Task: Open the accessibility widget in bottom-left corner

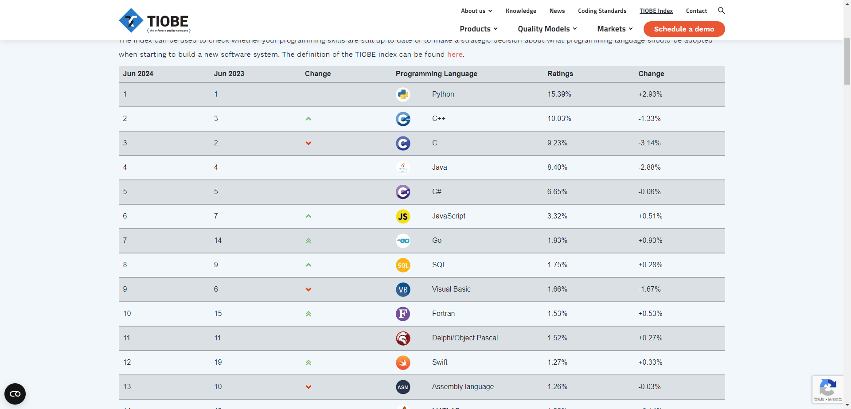Action: pyautogui.click(x=15, y=393)
